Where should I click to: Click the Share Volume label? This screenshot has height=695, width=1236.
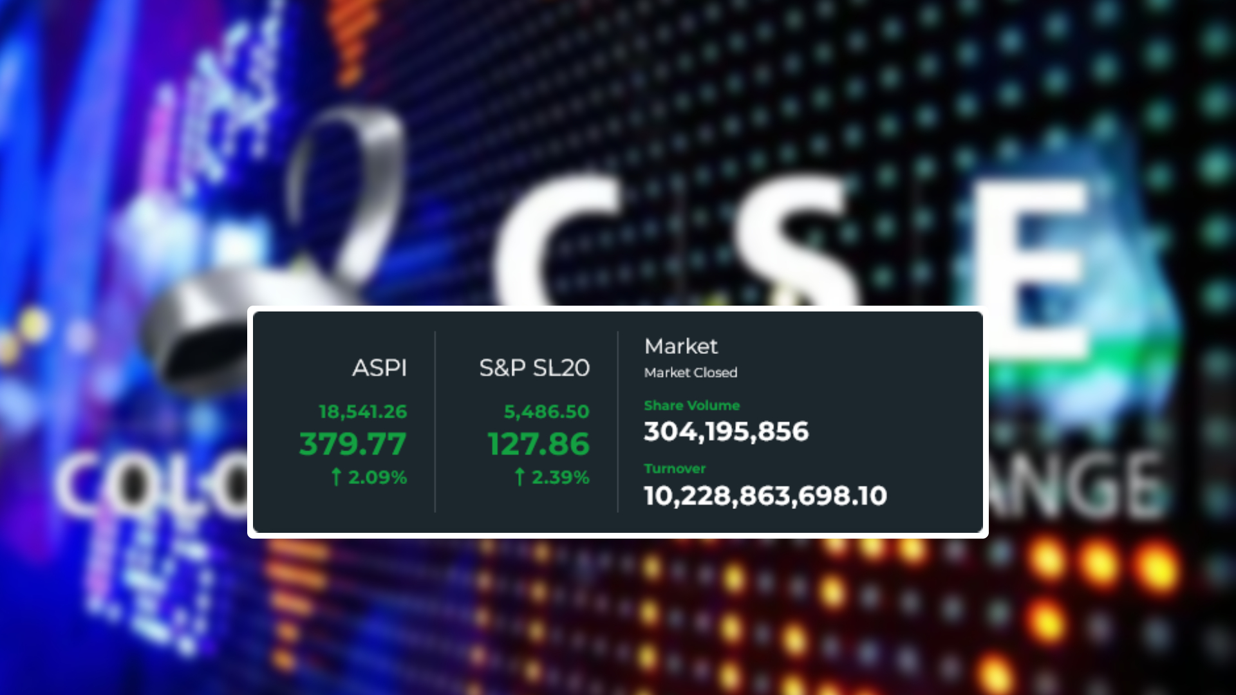click(691, 405)
